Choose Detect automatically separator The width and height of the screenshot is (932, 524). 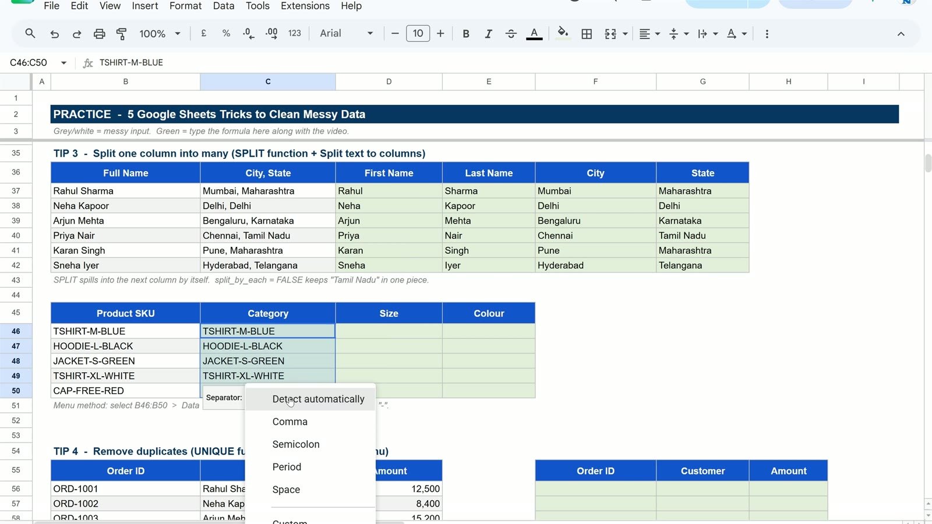click(310, 399)
